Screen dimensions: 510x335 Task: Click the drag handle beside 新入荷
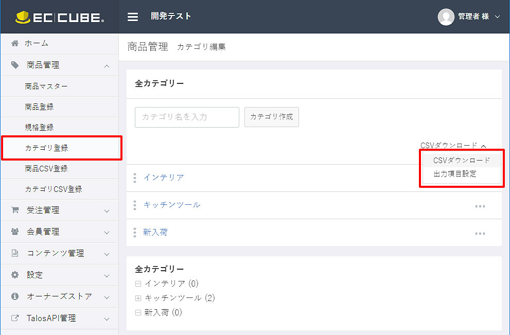tap(135, 233)
